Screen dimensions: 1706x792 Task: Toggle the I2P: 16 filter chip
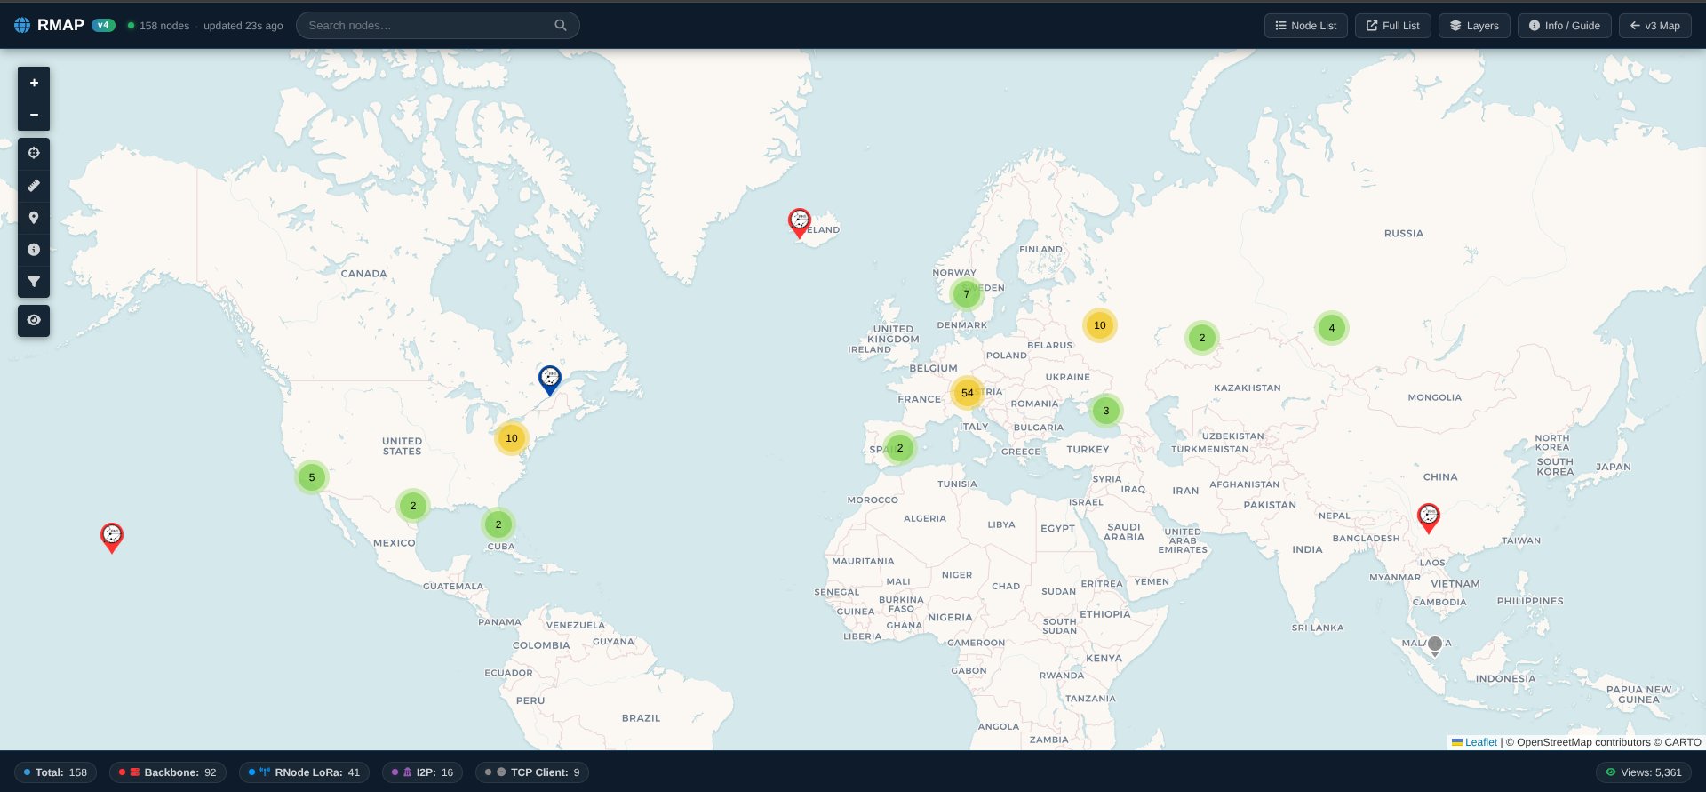[423, 772]
